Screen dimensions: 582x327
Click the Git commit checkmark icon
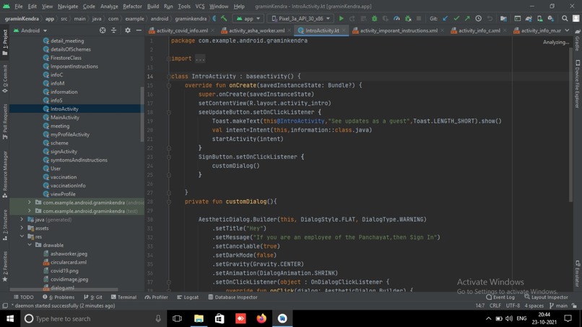(456, 19)
